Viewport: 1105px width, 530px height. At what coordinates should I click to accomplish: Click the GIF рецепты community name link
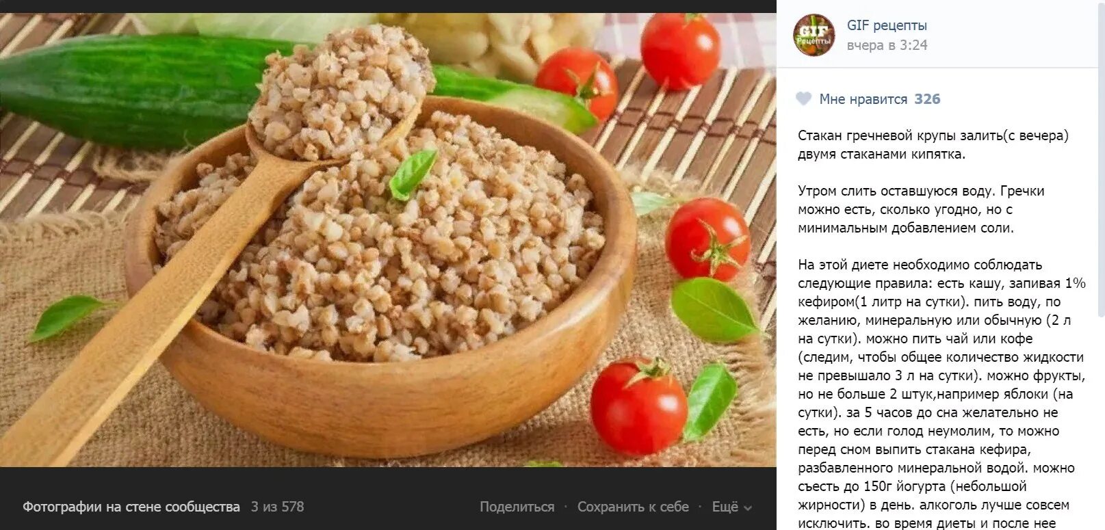887,25
